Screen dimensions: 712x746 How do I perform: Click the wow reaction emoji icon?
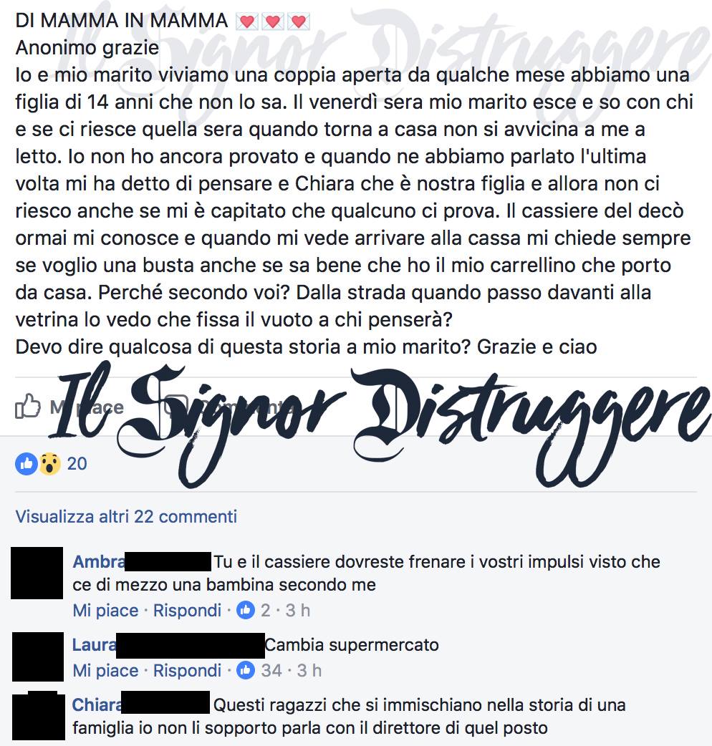pos(49,464)
